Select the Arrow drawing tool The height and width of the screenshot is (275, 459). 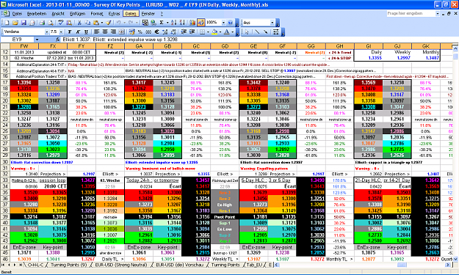266,32
